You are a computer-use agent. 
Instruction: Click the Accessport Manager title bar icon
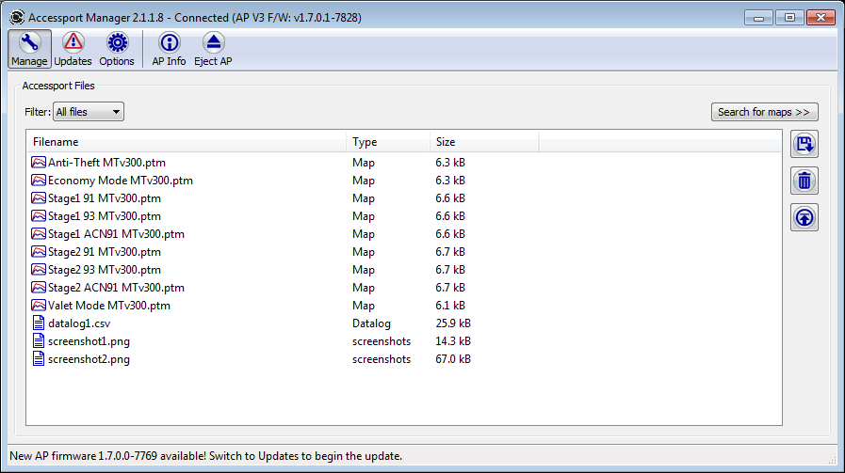17,17
